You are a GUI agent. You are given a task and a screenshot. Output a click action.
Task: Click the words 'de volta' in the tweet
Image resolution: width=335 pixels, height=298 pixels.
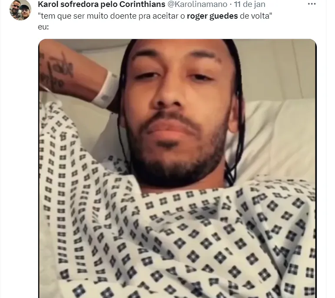pyautogui.click(x=255, y=16)
